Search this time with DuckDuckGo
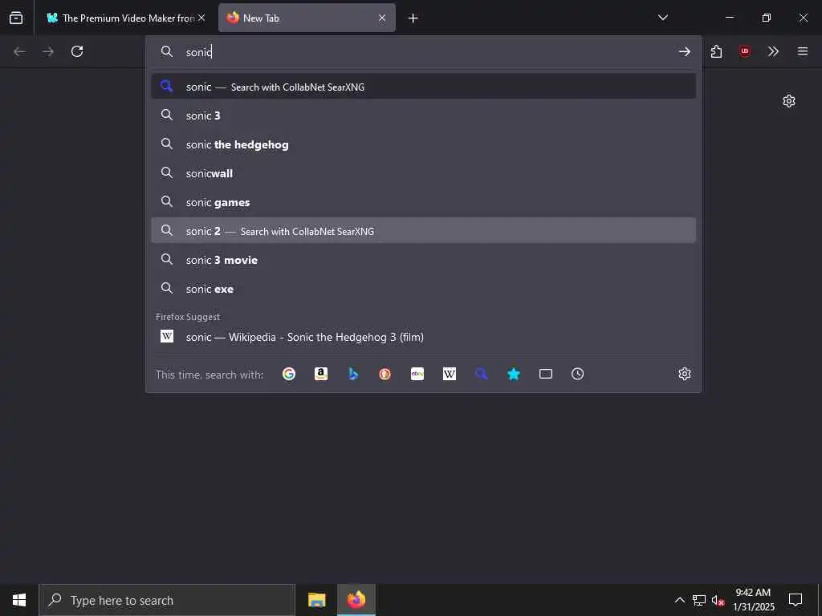The height and width of the screenshot is (616, 822). click(385, 374)
